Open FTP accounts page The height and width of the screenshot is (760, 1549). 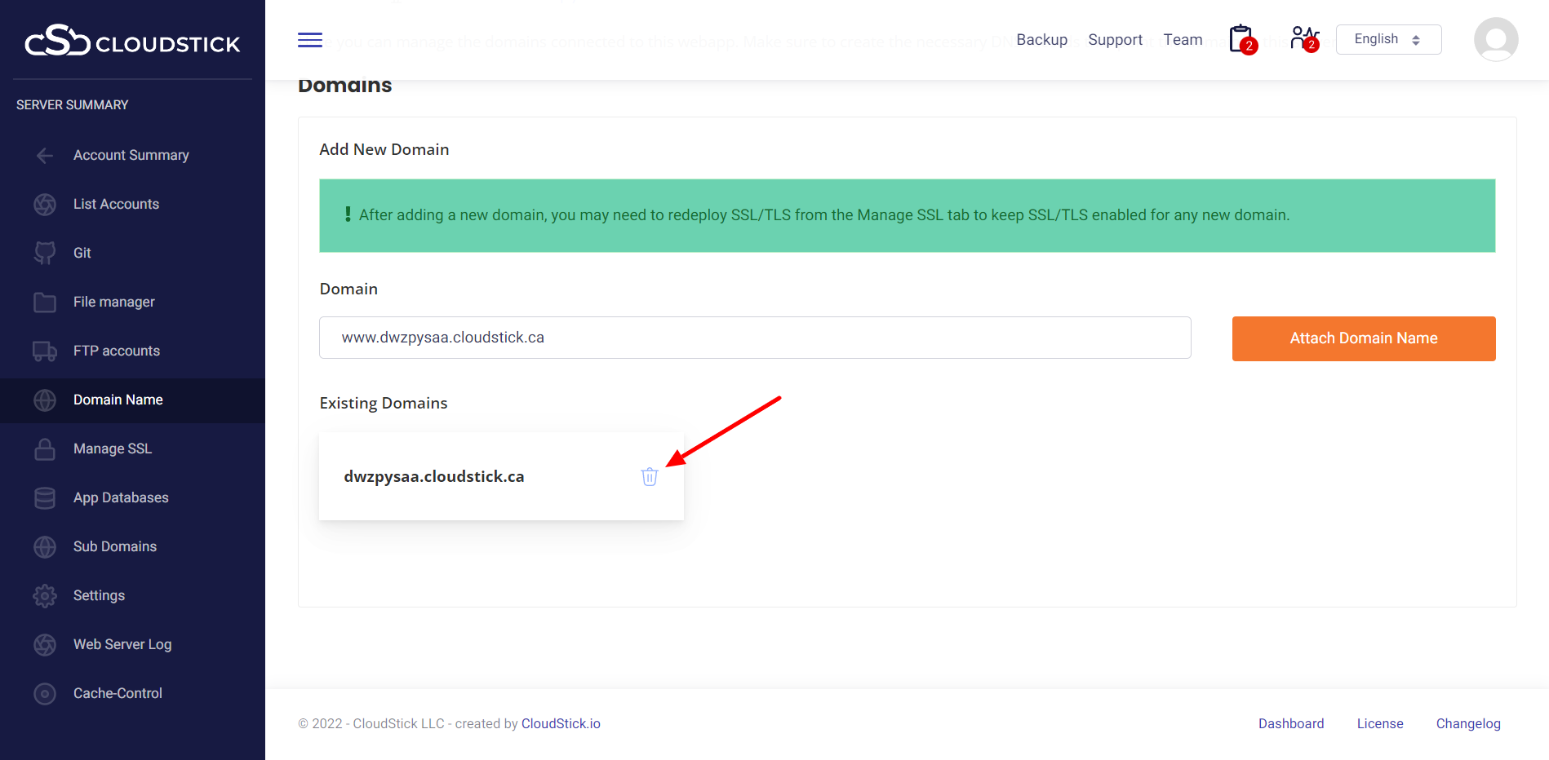pos(117,351)
